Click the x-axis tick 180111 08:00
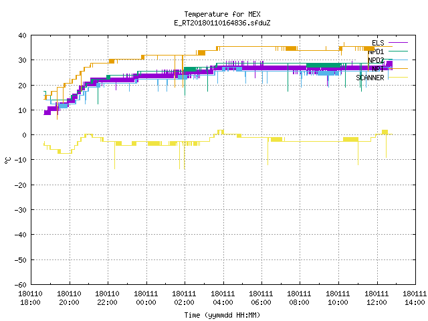Viewport: 428px width, 321px height. 300,298
